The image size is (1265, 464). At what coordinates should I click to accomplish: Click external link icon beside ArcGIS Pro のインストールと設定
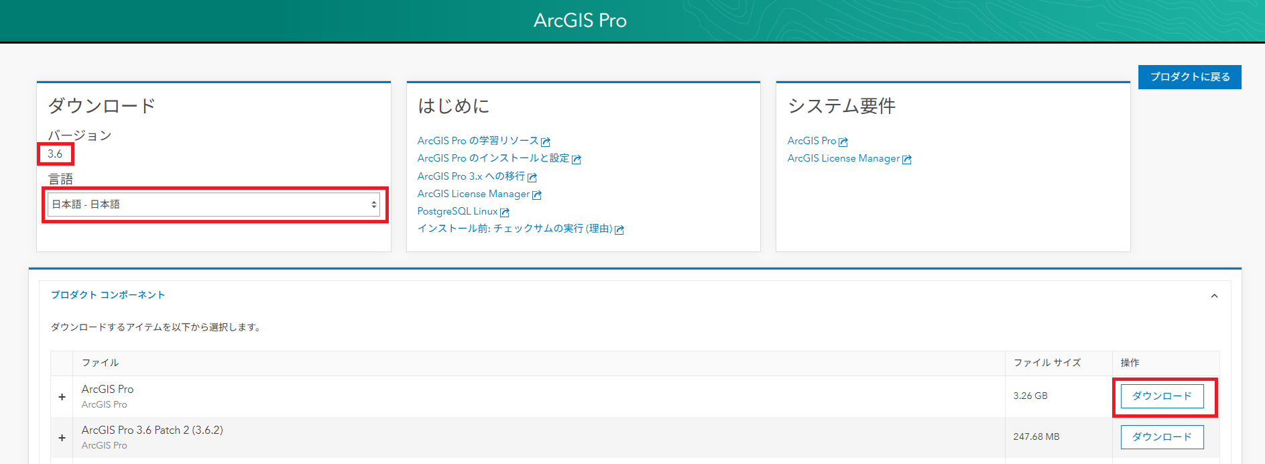(x=577, y=159)
